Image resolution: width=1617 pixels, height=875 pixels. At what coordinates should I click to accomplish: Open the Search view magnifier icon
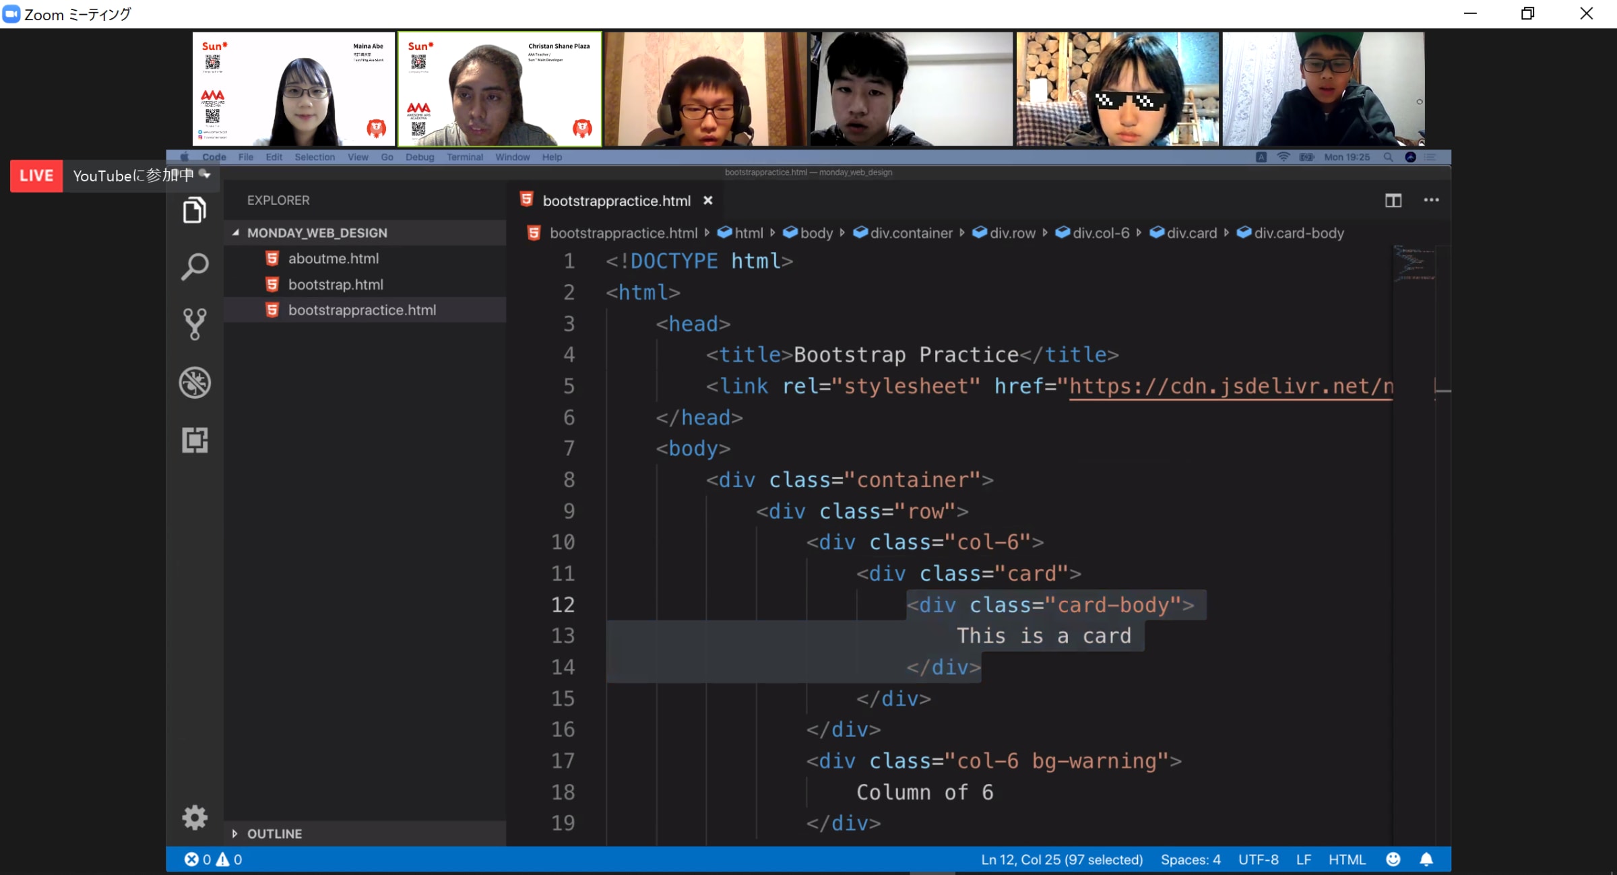[195, 267]
